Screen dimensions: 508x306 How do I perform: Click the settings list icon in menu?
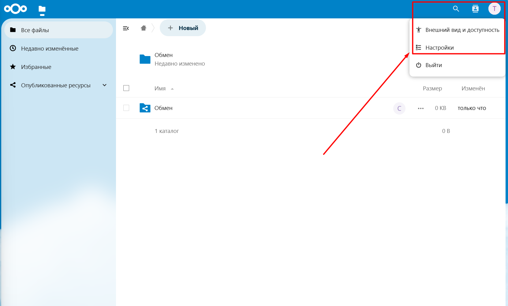419,47
